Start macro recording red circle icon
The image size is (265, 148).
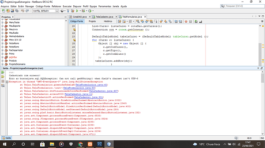[x=186, y=21]
